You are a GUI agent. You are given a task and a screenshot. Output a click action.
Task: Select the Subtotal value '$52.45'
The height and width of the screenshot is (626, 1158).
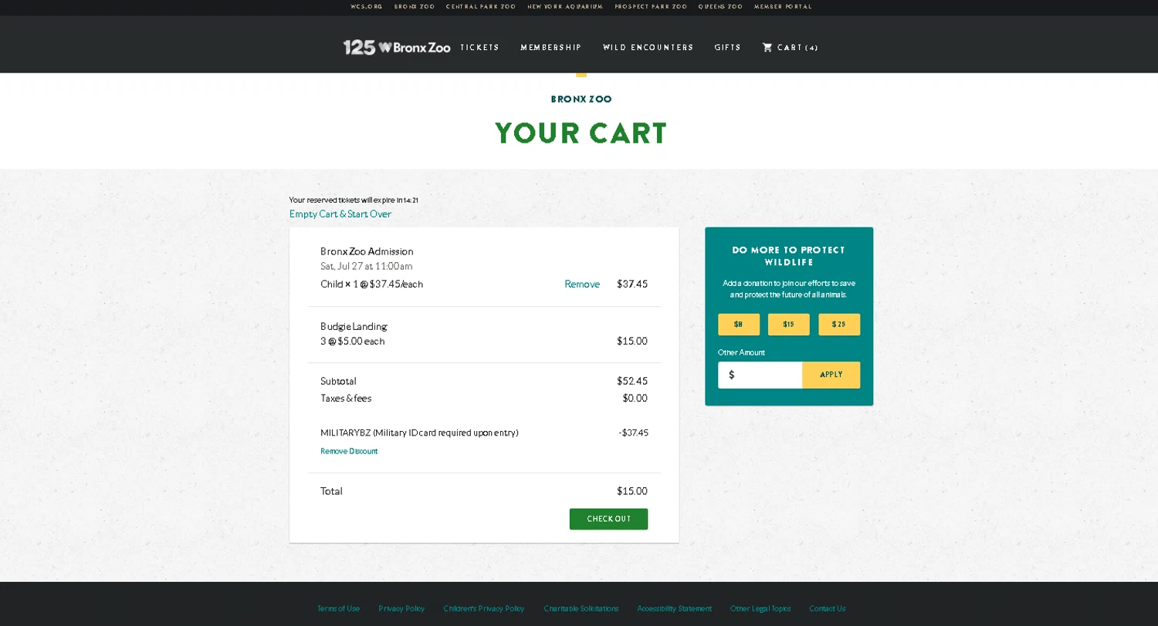(632, 382)
